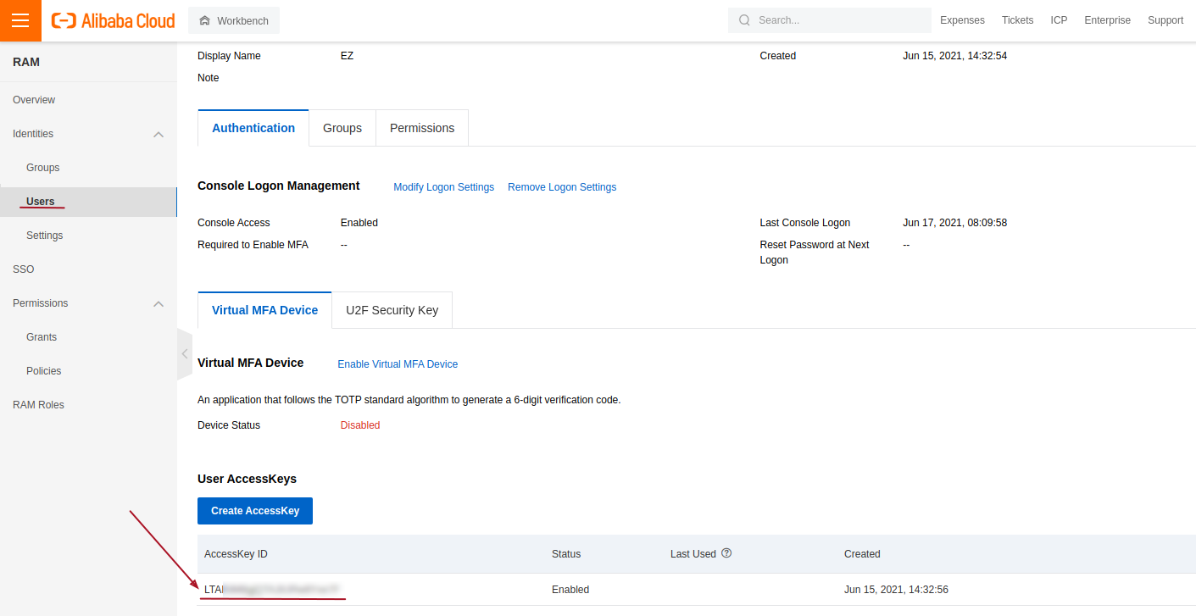The image size is (1196, 616).
Task: Click the Alibaba Cloud logo
Action: (114, 20)
